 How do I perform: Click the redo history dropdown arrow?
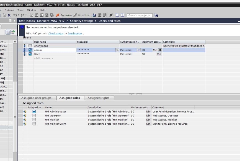pyautogui.click(x=26, y=15)
